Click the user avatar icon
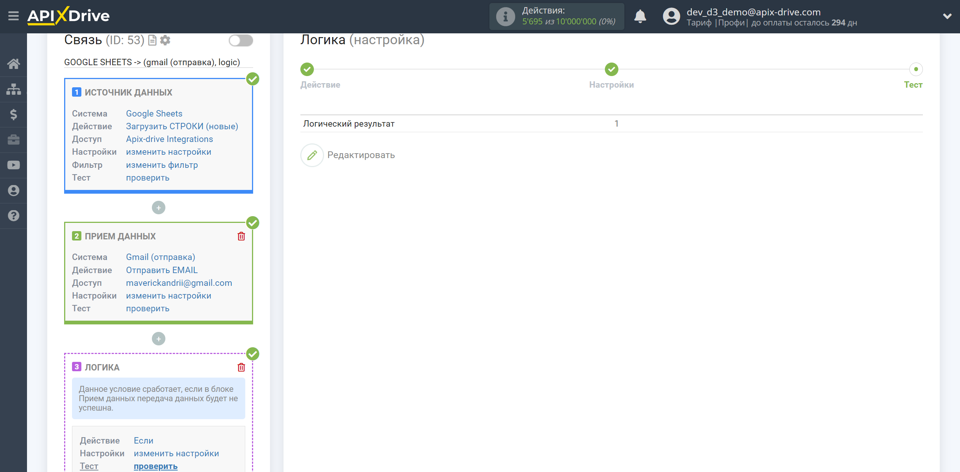Viewport: 960px width, 472px height. click(x=671, y=16)
